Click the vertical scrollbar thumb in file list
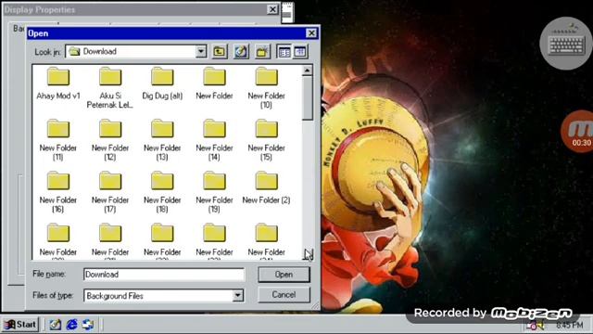 click(x=307, y=98)
